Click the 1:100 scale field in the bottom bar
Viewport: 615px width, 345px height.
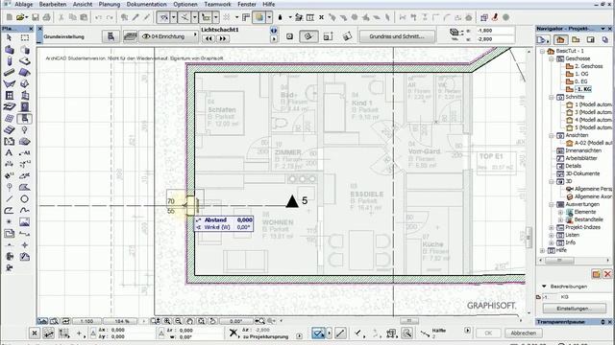pyautogui.click(x=86, y=321)
